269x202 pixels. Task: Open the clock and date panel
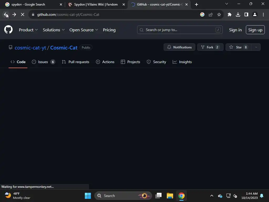pyautogui.click(x=250, y=196)
